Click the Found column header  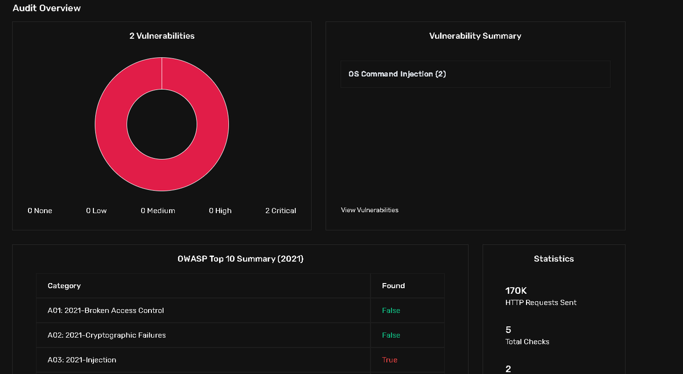[393, 286]
